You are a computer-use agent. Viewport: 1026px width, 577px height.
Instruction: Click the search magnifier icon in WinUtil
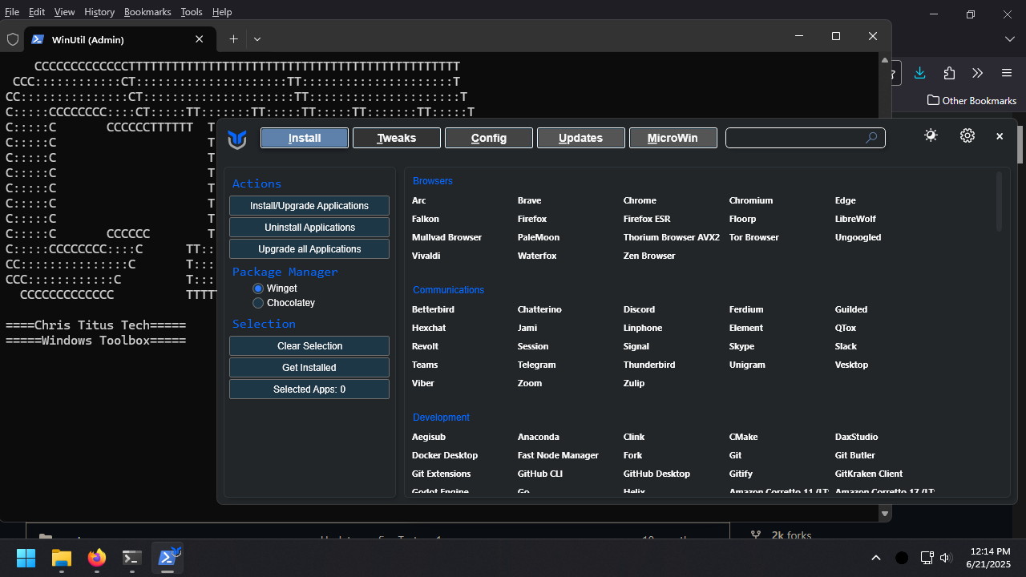click(871, 138)
